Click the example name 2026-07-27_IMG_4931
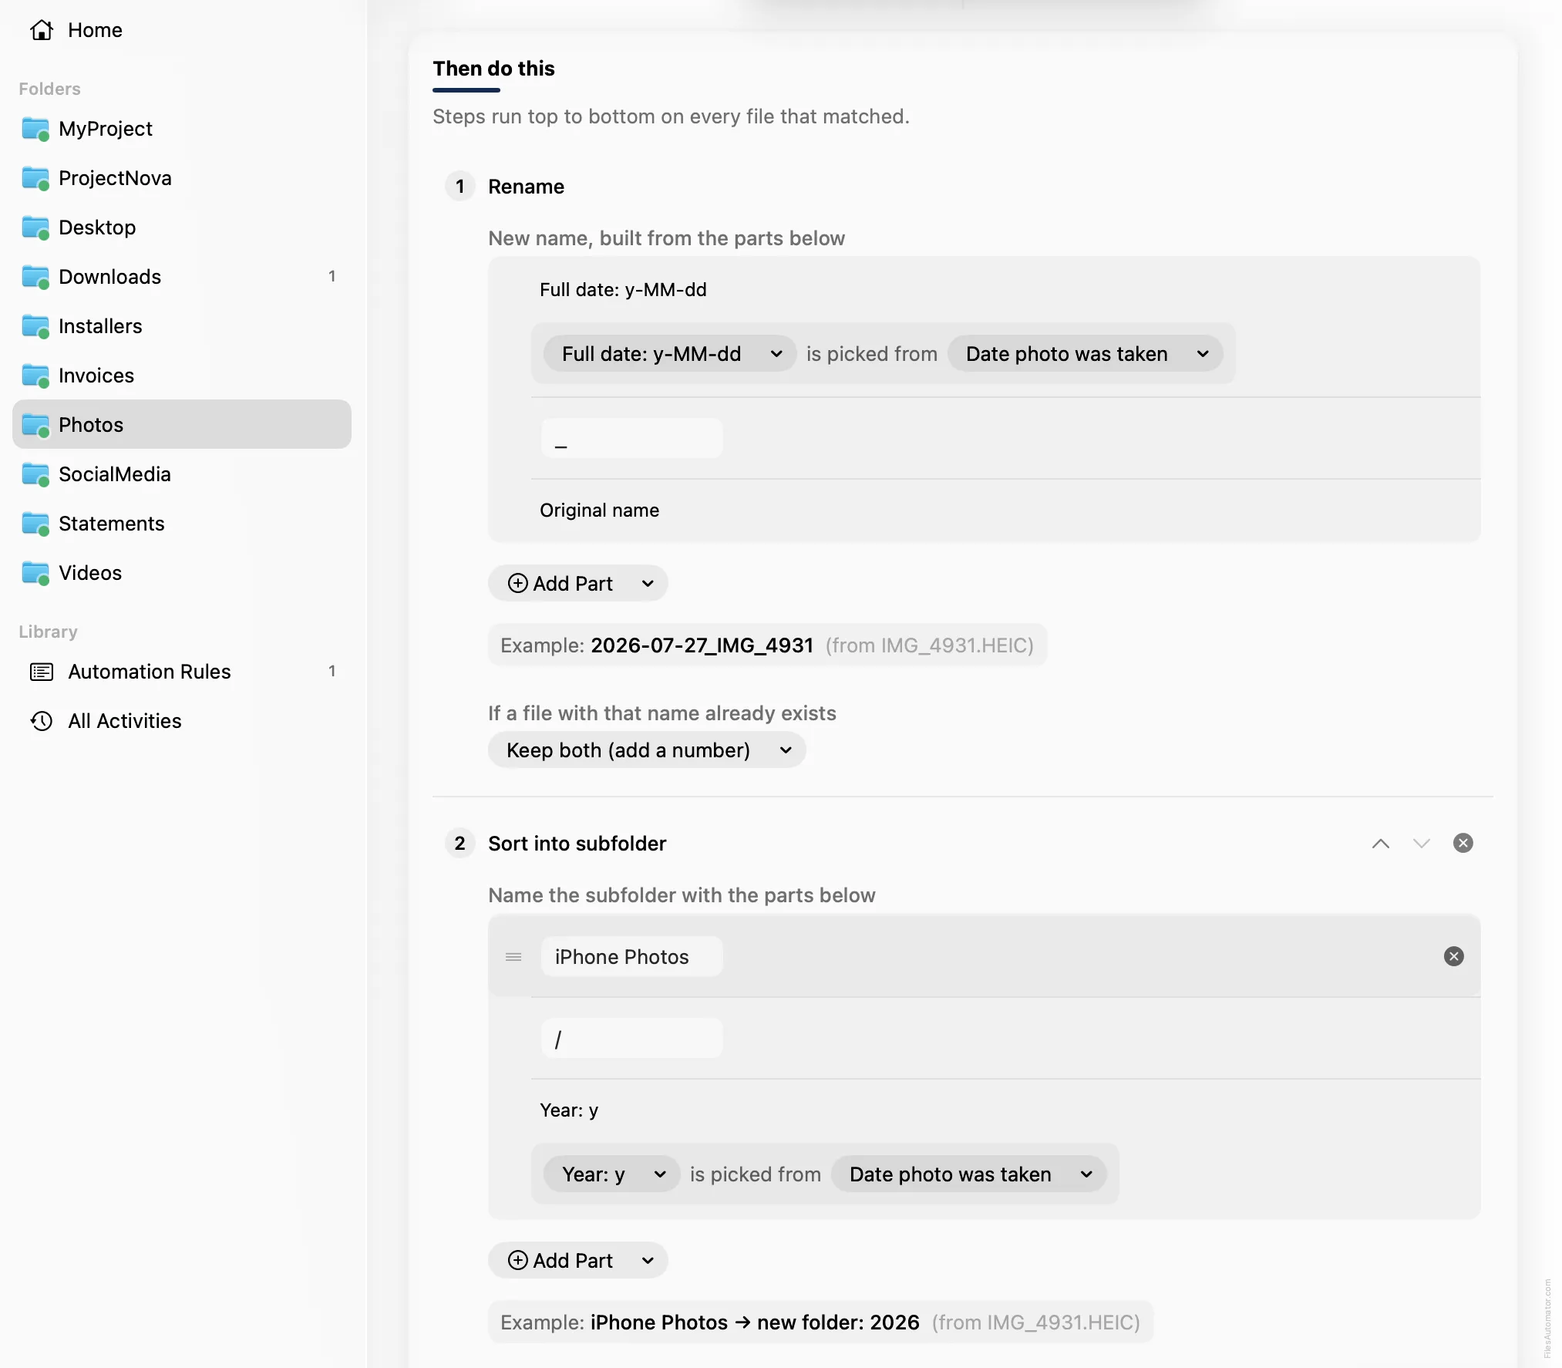1562x1368 pixels. (702, 645)
